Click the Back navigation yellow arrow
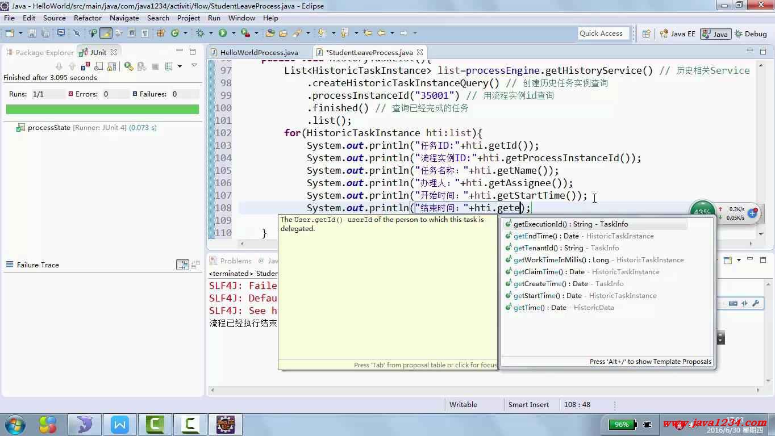775x436 pixels. pos(381,33)
